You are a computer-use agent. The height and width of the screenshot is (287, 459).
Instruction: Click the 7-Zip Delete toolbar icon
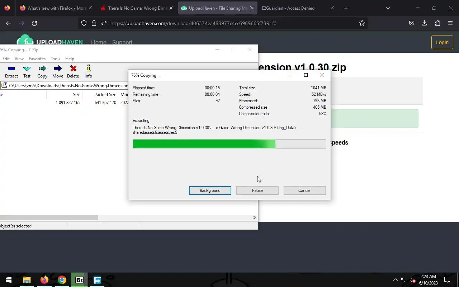click(x=73, y=71)
